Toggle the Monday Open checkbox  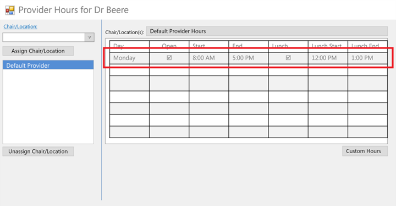[x=169, y=58]
